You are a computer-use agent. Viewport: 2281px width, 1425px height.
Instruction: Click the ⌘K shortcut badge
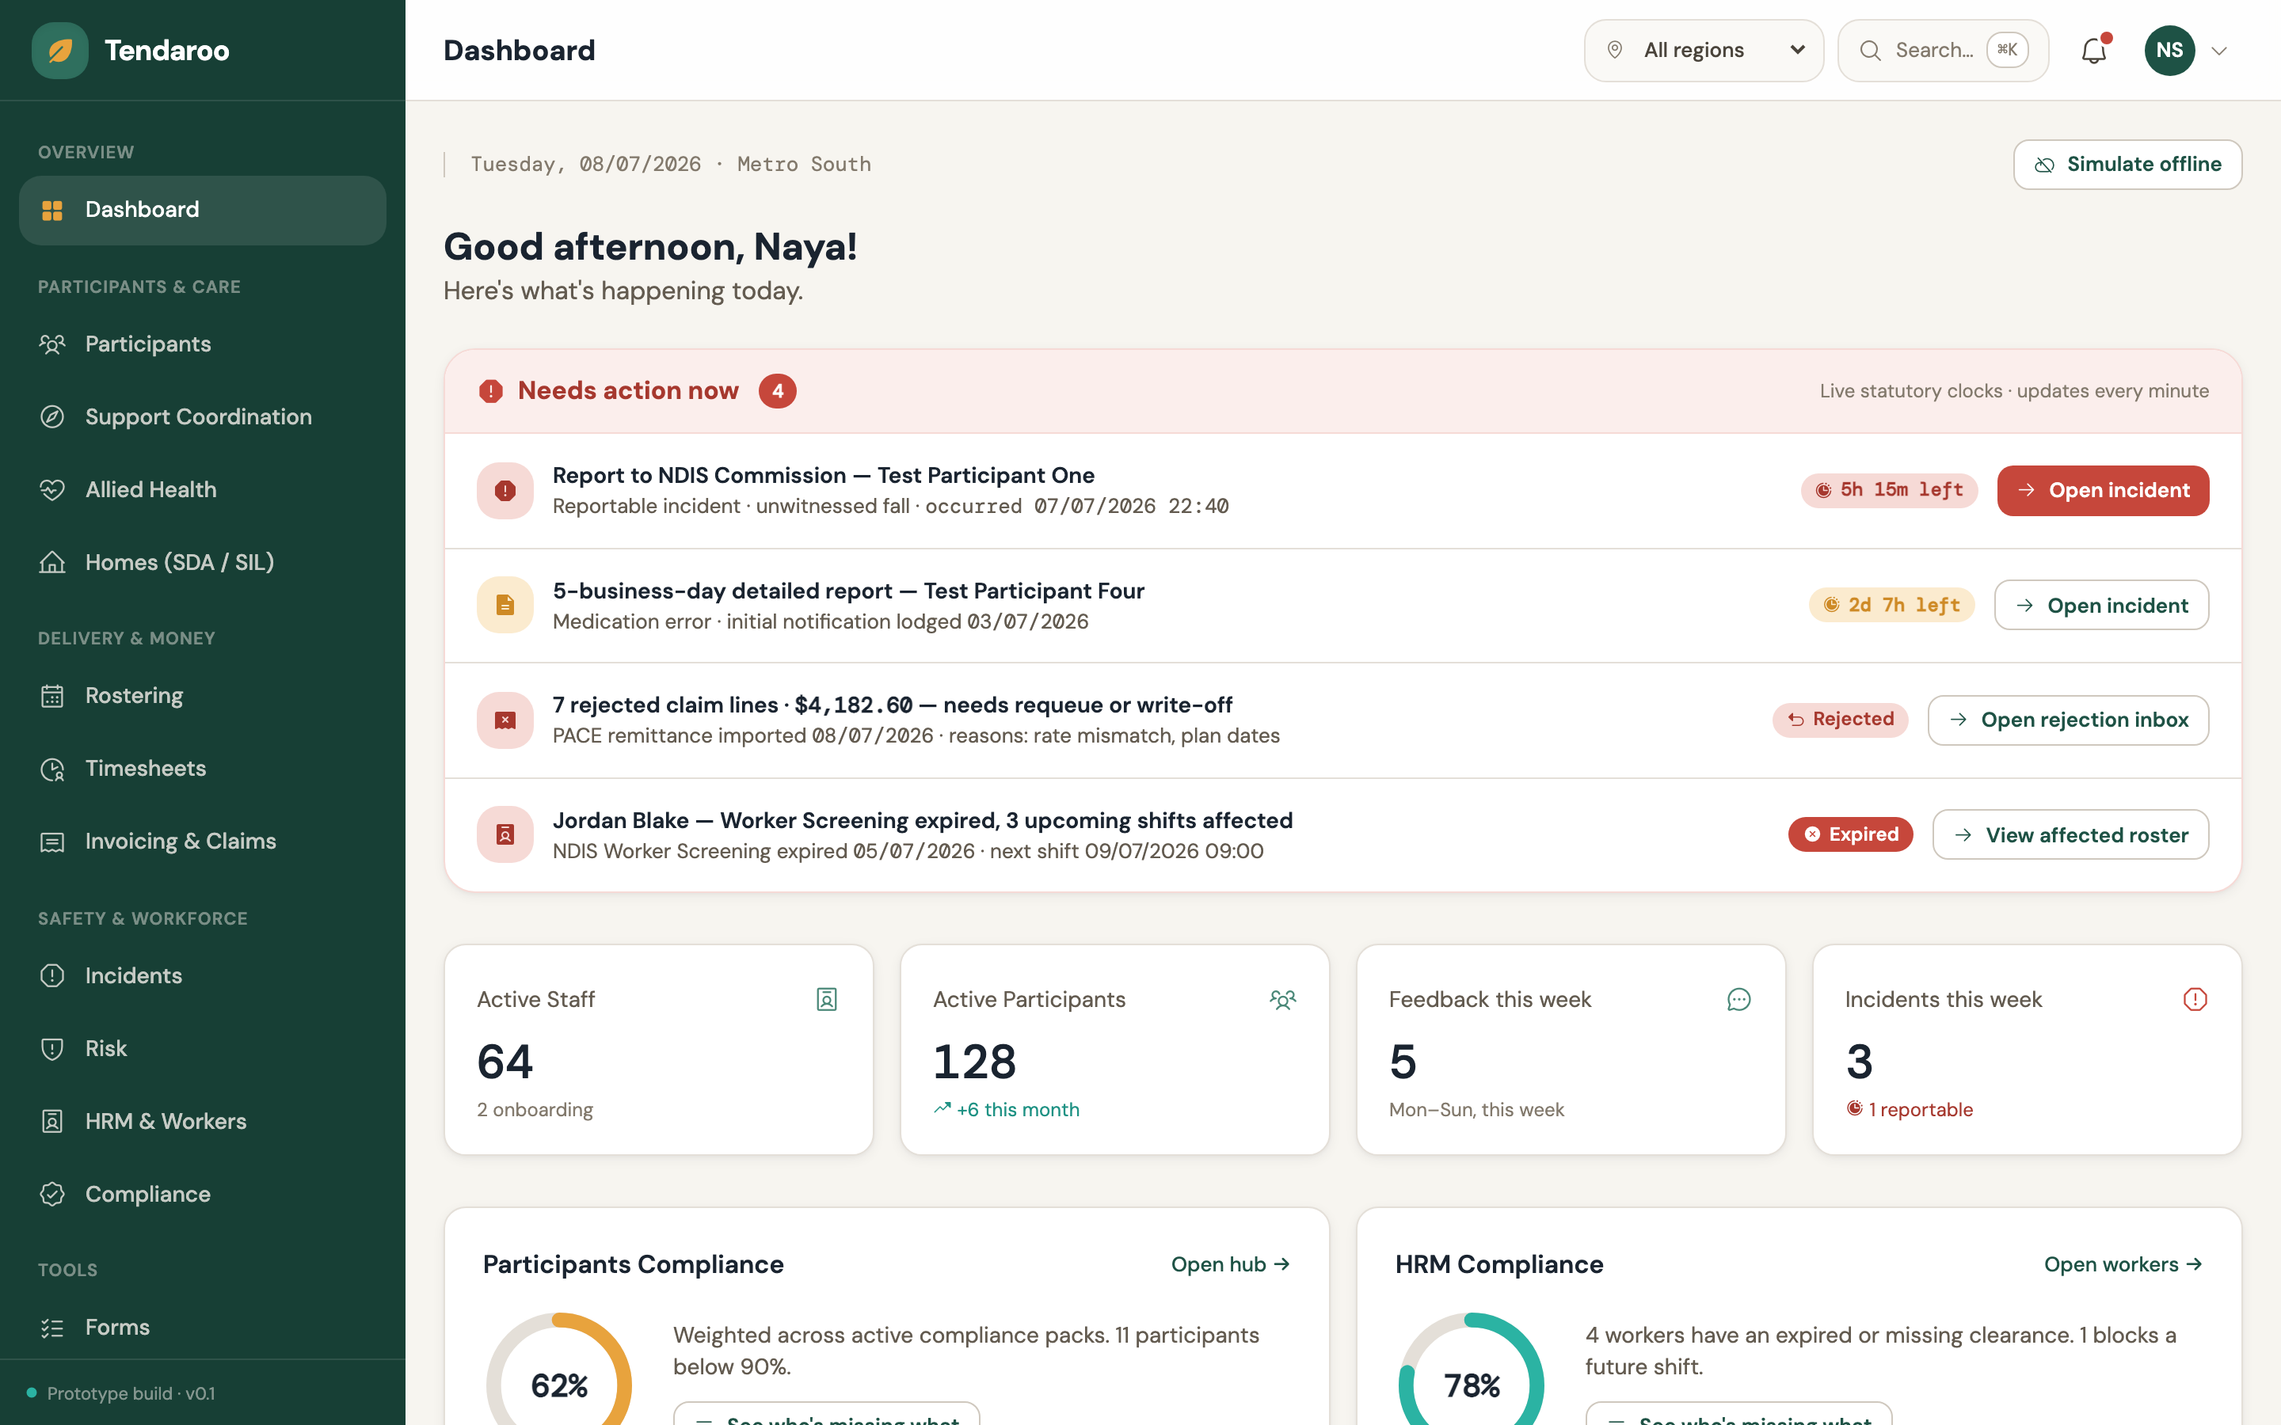[2007, 50]
